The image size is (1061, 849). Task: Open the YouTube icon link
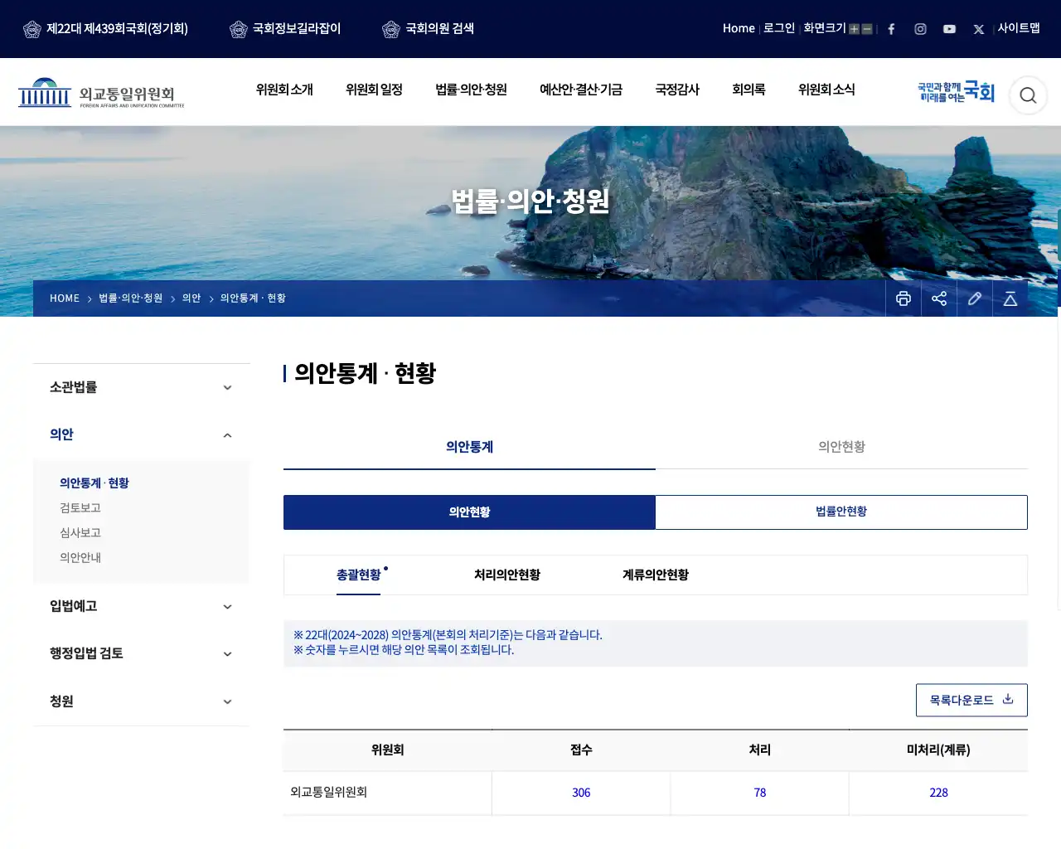point(949,29)
